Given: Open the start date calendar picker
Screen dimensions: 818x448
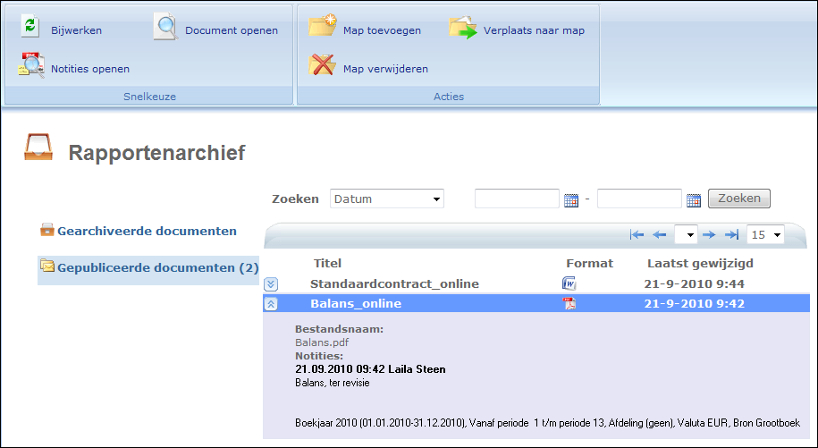Looking at the screenshot, I should pos(571,199).
